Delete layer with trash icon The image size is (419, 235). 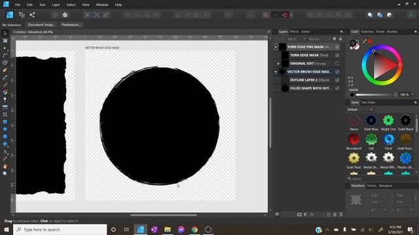click(341, 215)
